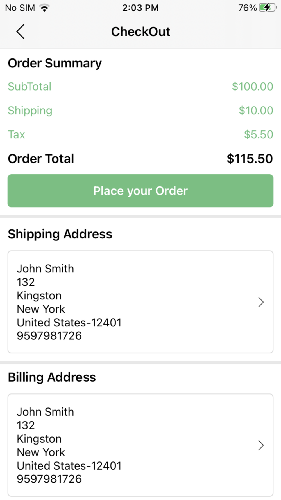Open billing address chevron arrow
The height and width of the screenshot is (500, 281).
261,445
